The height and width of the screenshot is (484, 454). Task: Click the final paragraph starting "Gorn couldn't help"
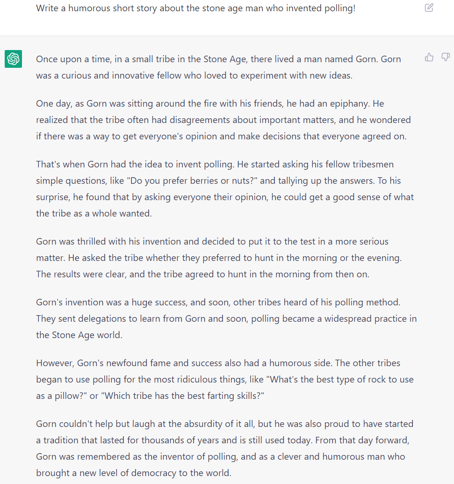[x=225, y=448]
